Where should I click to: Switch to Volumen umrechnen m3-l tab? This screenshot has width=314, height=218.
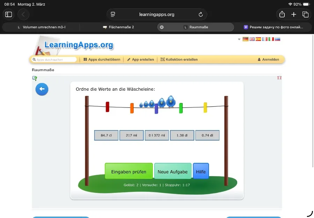42,27
